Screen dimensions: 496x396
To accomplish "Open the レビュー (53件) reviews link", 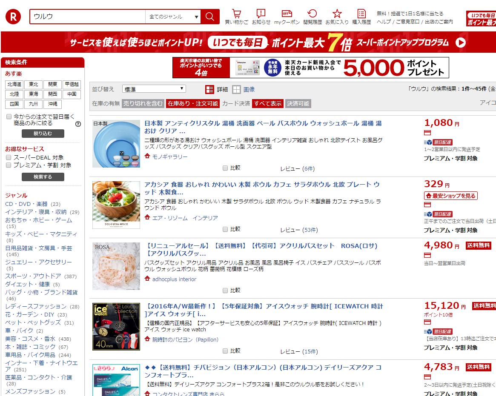I will pos(299,230).
